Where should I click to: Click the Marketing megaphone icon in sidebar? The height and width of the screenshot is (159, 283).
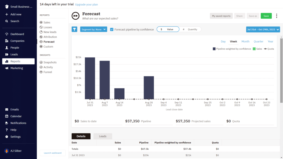click(7, 68)
